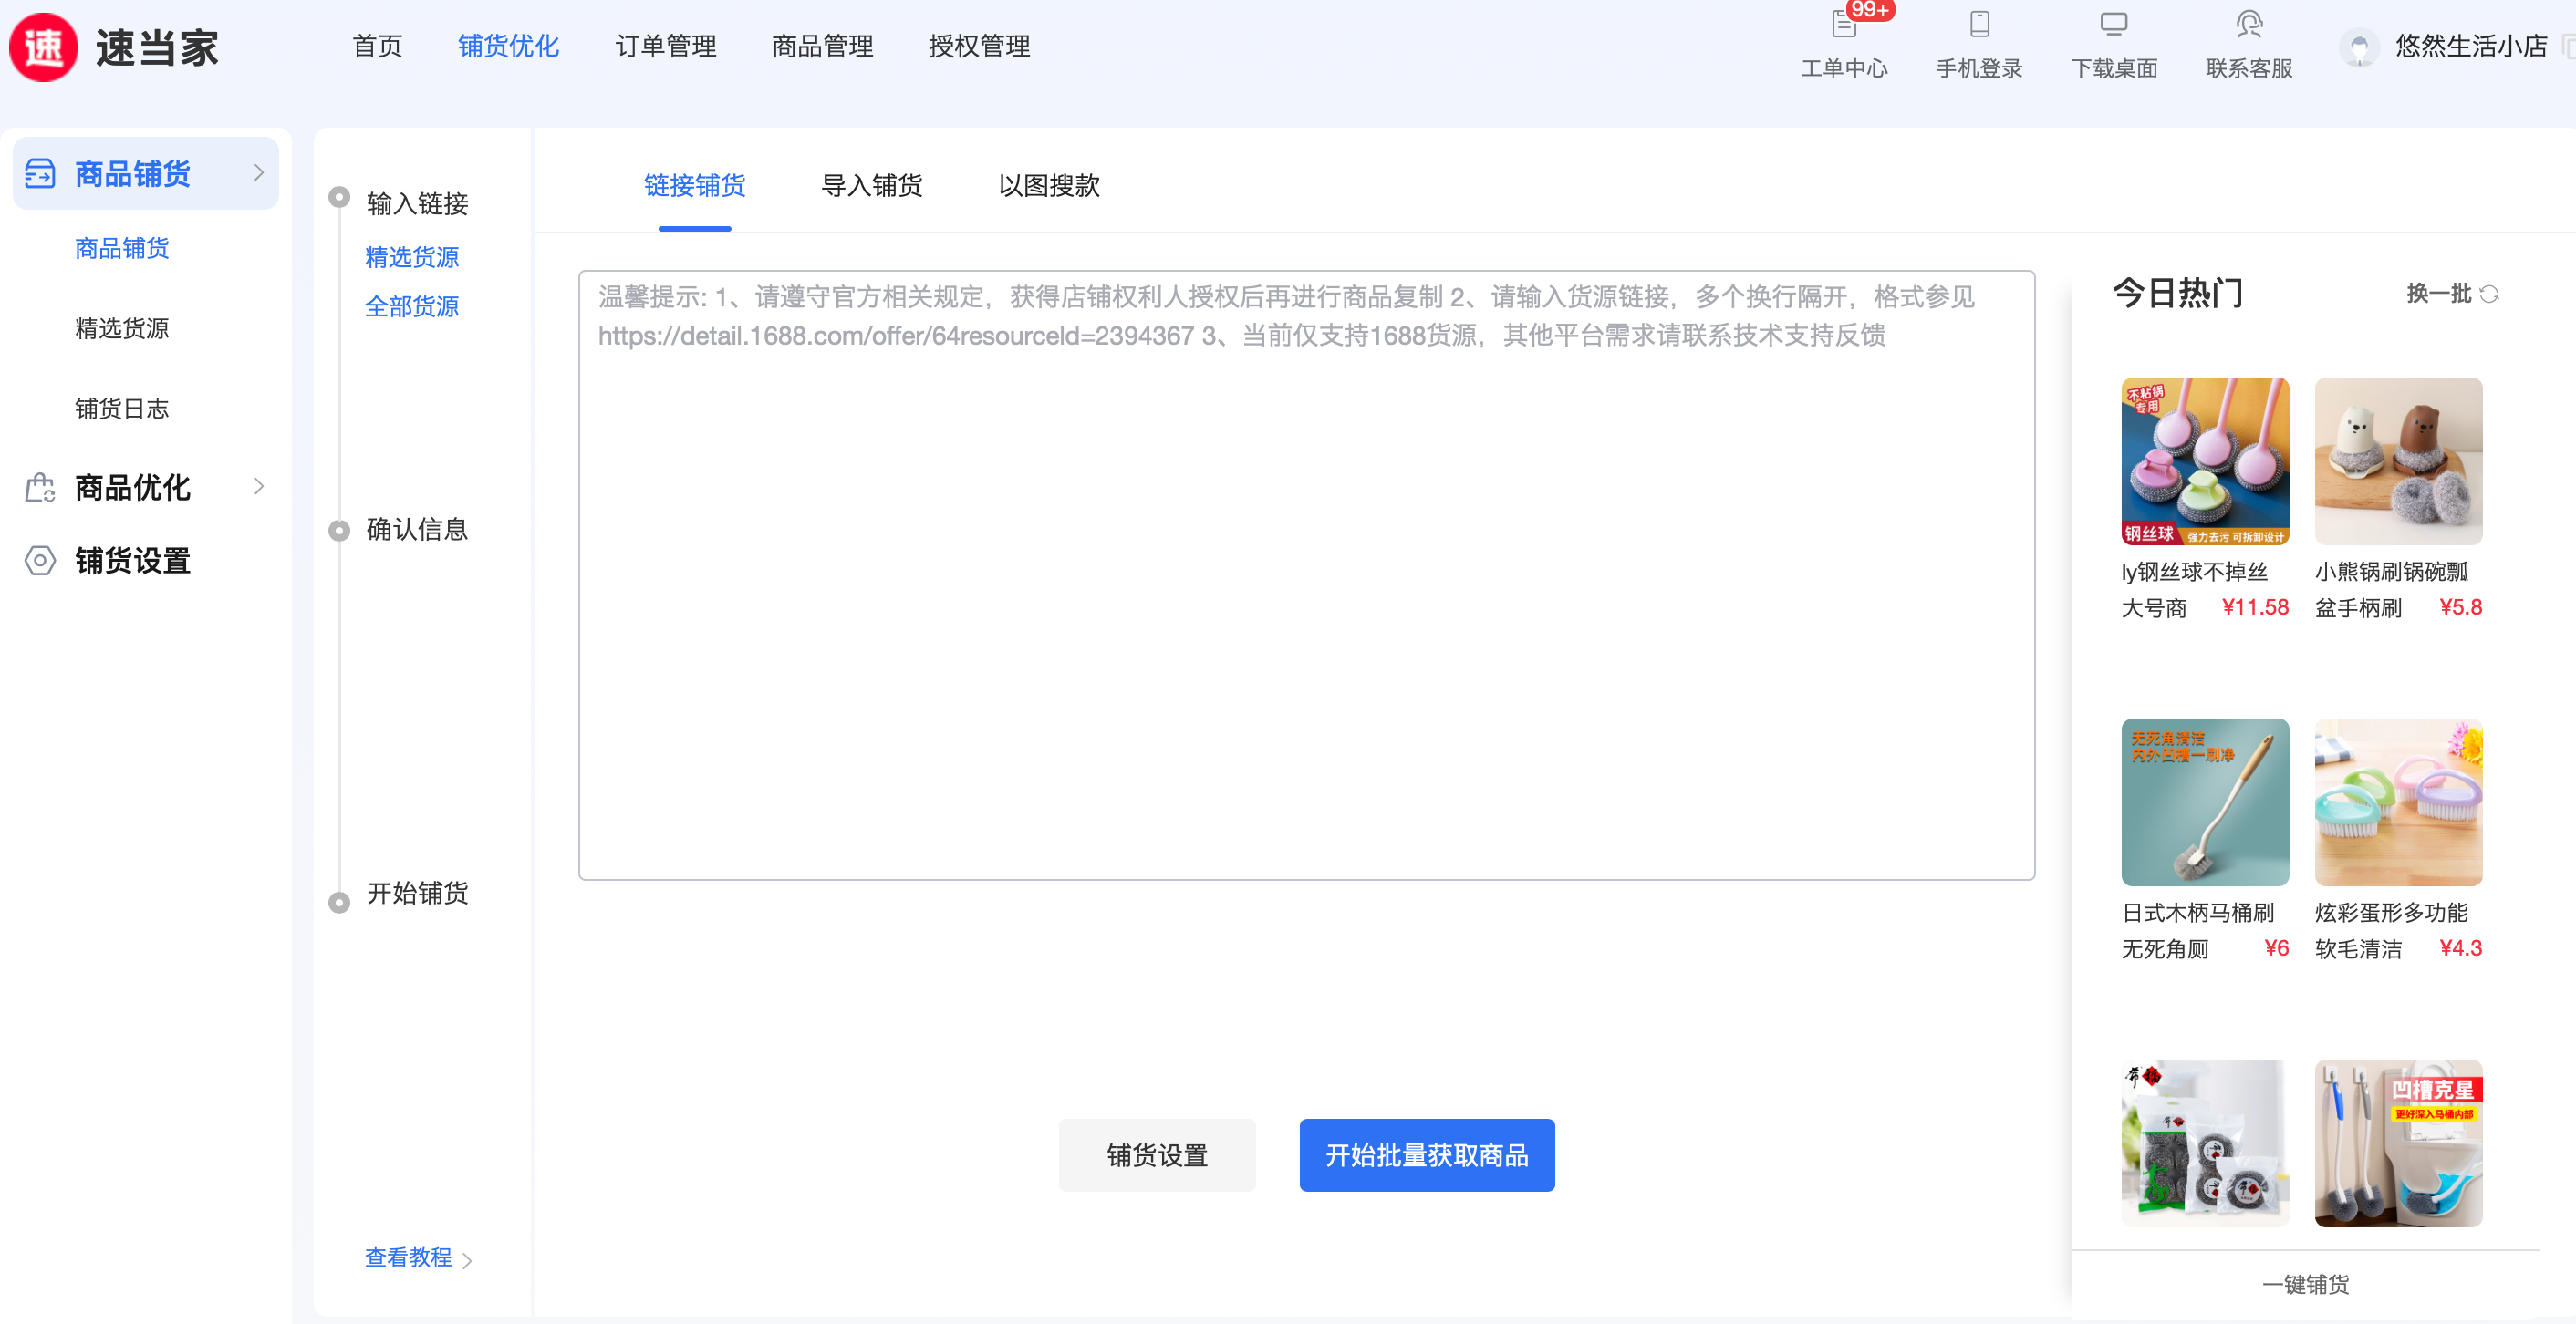
Task: Switch to the 以图搜款 tab
Action: tap(1048, 185)
